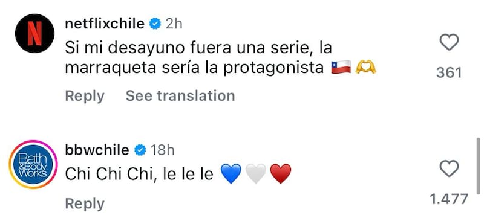Reply to the netflixchile comment
The image size is (484, 221).
pyautogui.click(x=85, y=96)
